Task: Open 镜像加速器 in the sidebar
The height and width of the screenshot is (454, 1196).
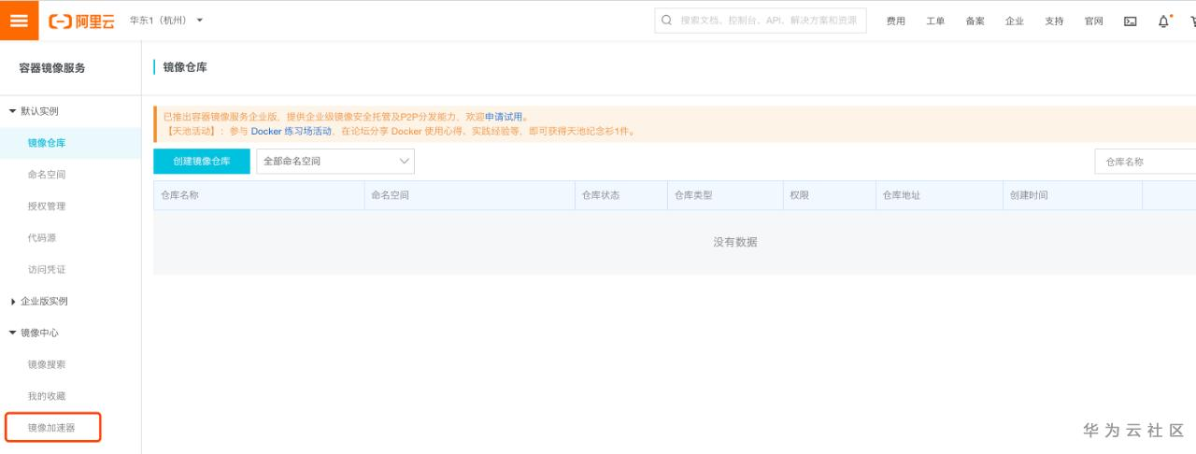Action: tap(52, 428)
